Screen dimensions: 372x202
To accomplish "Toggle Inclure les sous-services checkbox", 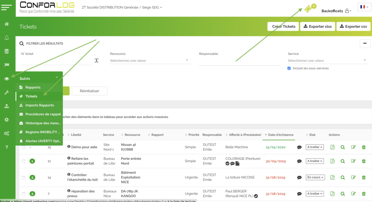I will pyautogui.click(x=289, y=68).
